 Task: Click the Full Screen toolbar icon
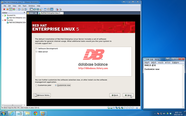[x=38, y=9]
